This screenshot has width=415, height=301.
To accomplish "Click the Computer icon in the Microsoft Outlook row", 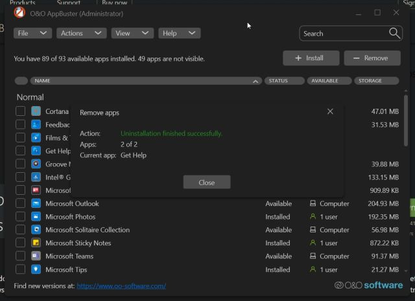I will [x=313, y=203].
